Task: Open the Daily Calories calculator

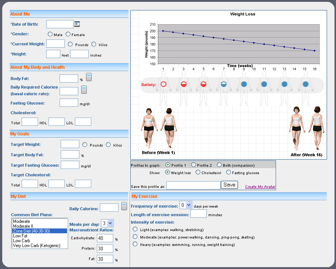Action: click(124, 206)
